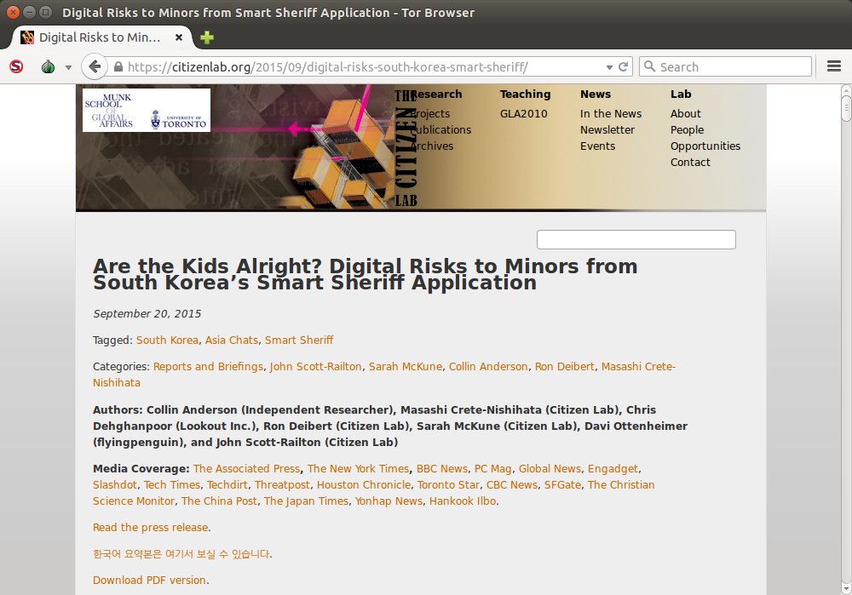Go back with the Back arrow button
Image resolution: width=852 pixels, height=595 pixels.
coord(95,66)
